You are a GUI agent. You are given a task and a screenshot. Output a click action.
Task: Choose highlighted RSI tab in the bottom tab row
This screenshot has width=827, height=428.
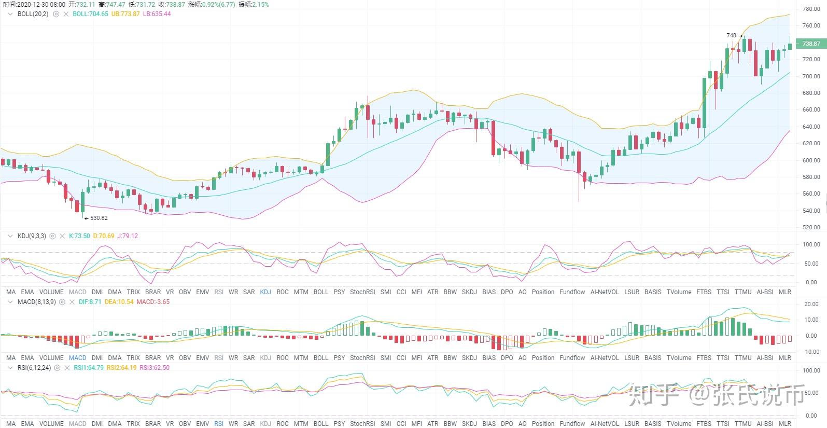tap(219, 424)
